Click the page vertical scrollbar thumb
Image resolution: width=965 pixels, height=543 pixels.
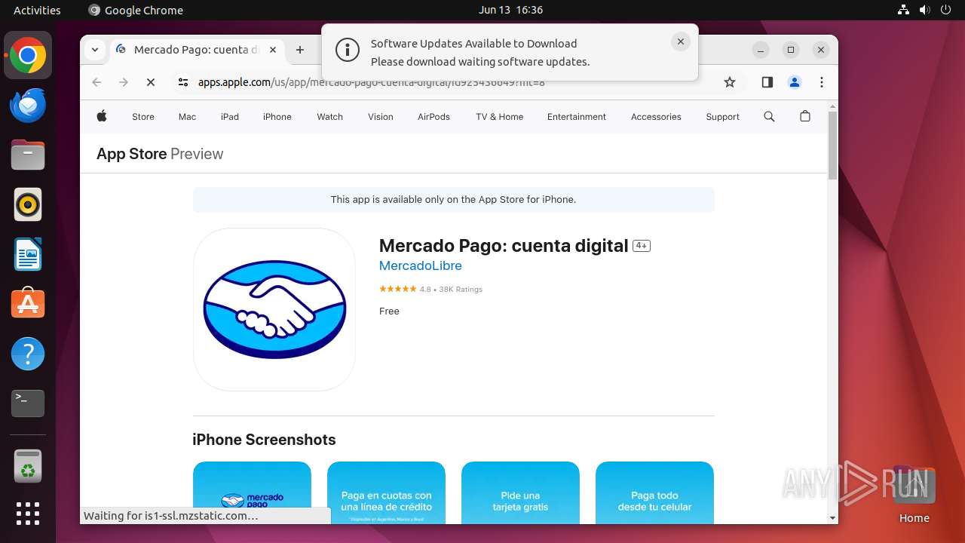[832, 146]
